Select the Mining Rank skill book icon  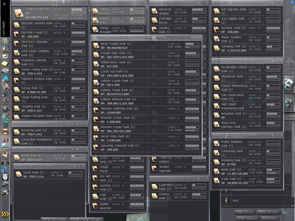pyautogui.click(x=17, y=158)
